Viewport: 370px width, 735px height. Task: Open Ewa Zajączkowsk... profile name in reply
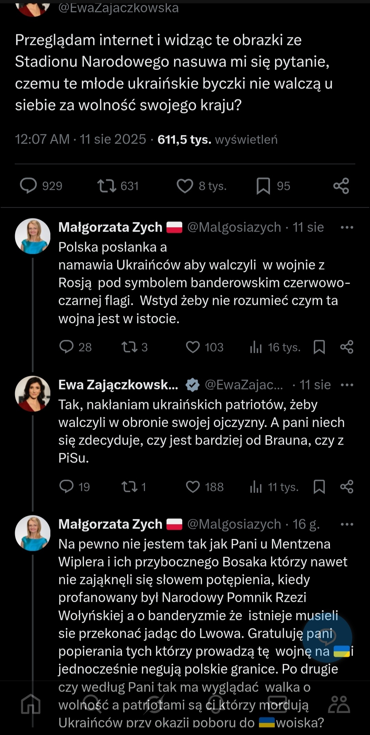pos(118,385)
